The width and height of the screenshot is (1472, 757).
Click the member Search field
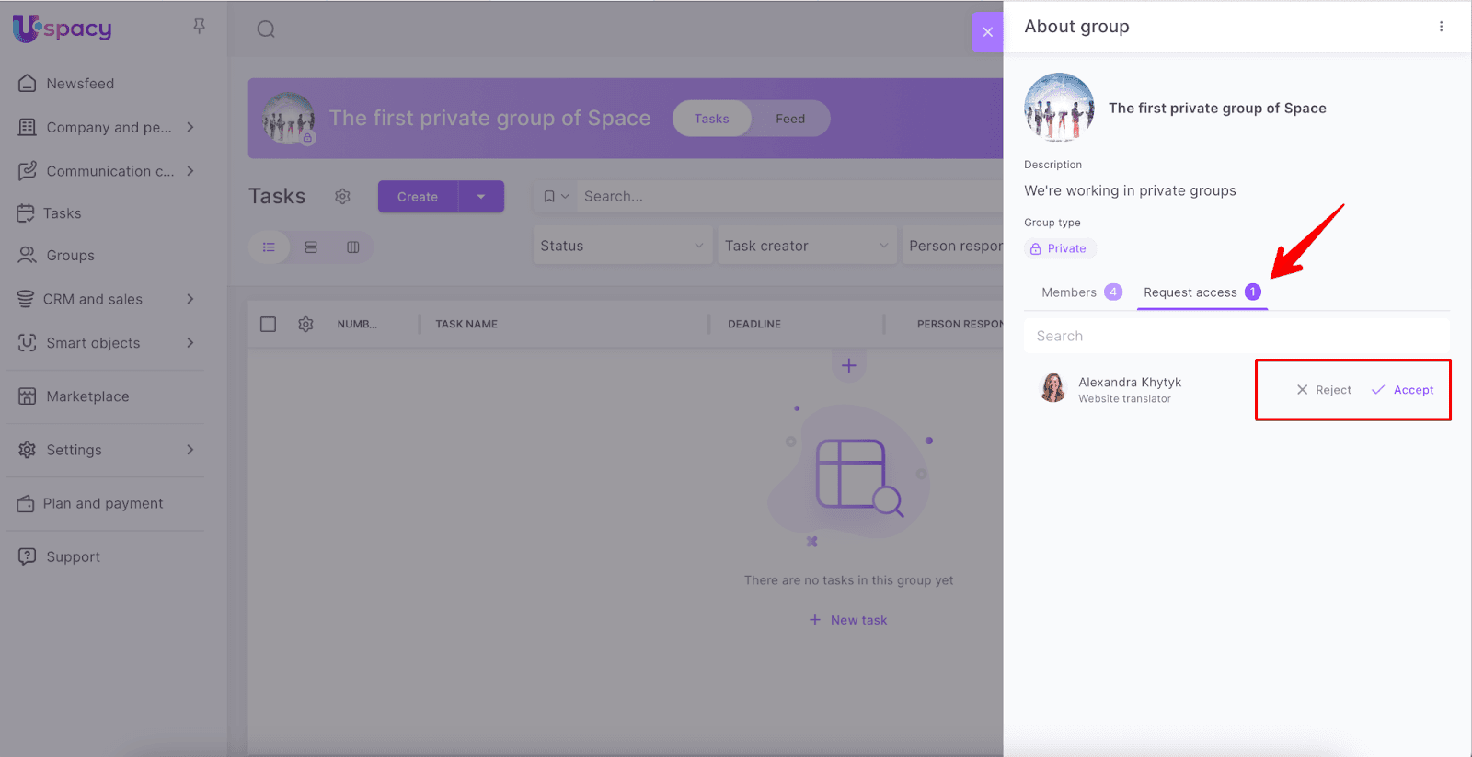(1236, 337)
